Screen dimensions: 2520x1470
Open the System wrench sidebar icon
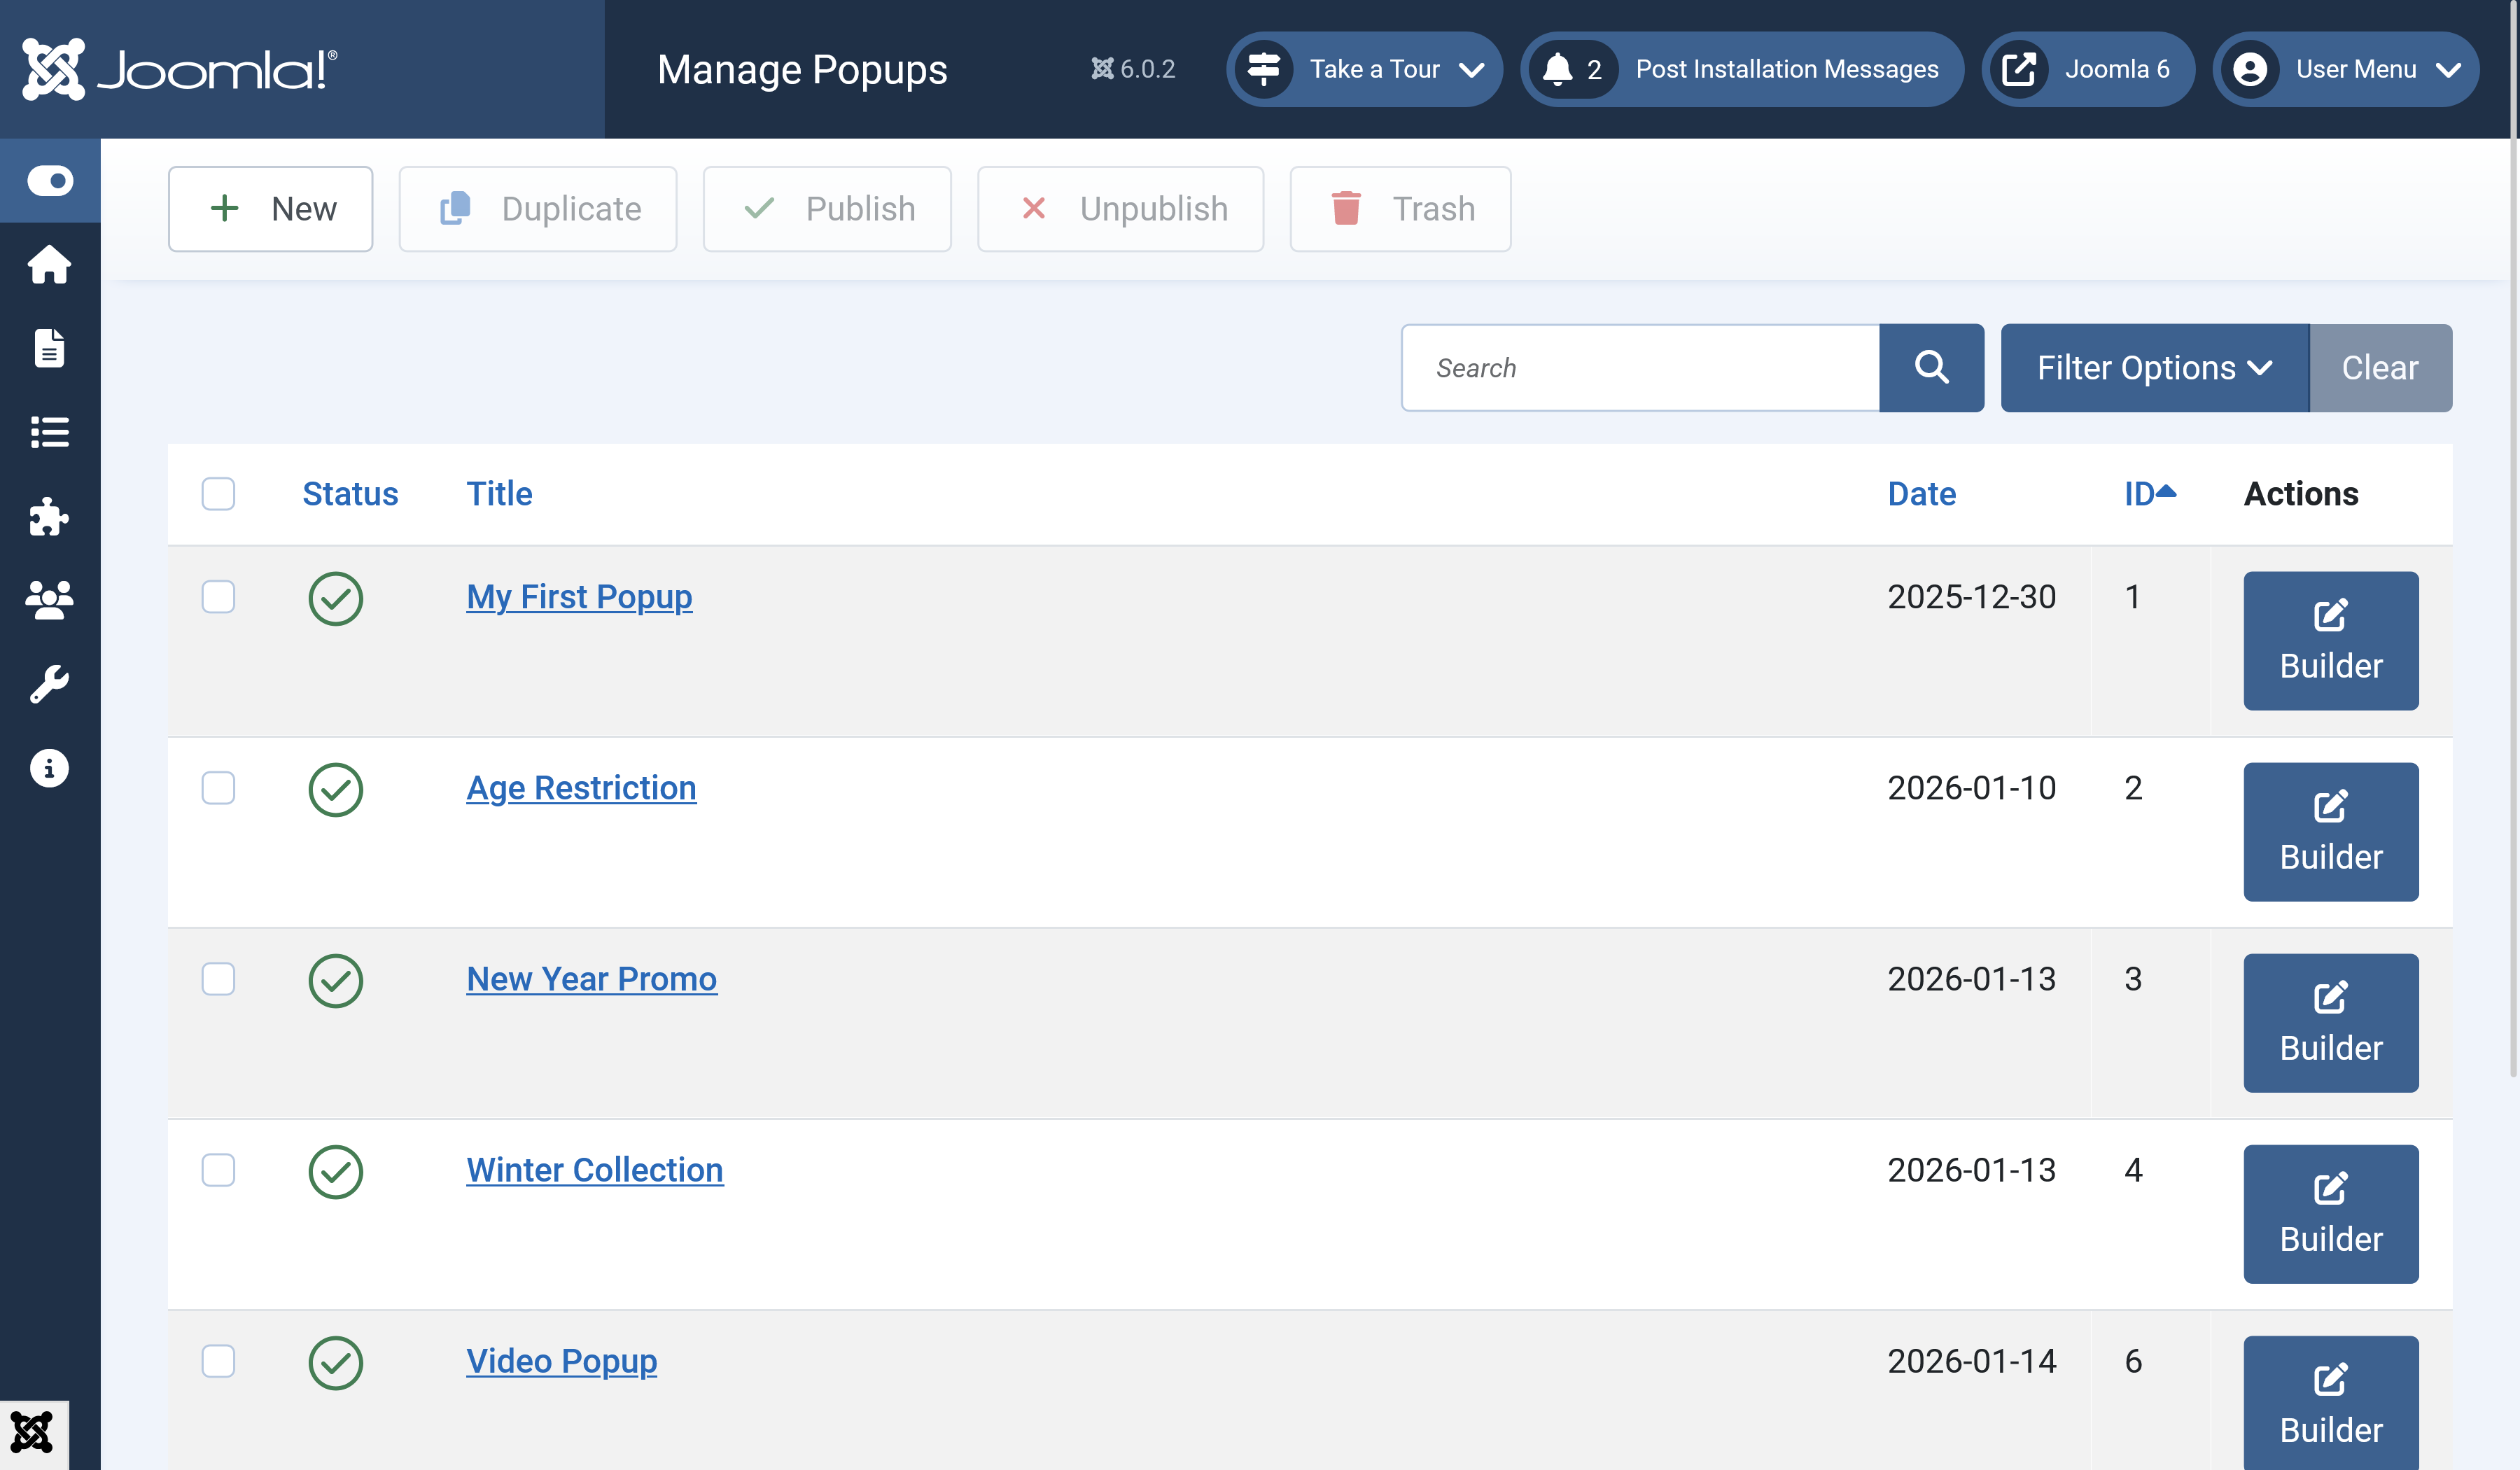[50, 684]
